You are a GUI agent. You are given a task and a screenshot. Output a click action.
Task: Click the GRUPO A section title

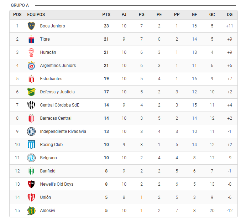pos(20,5)
